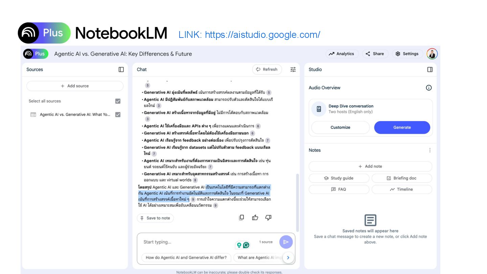The image size is (487, 274).
Task: Rate response with thumbs up
Action: (255, 218)
